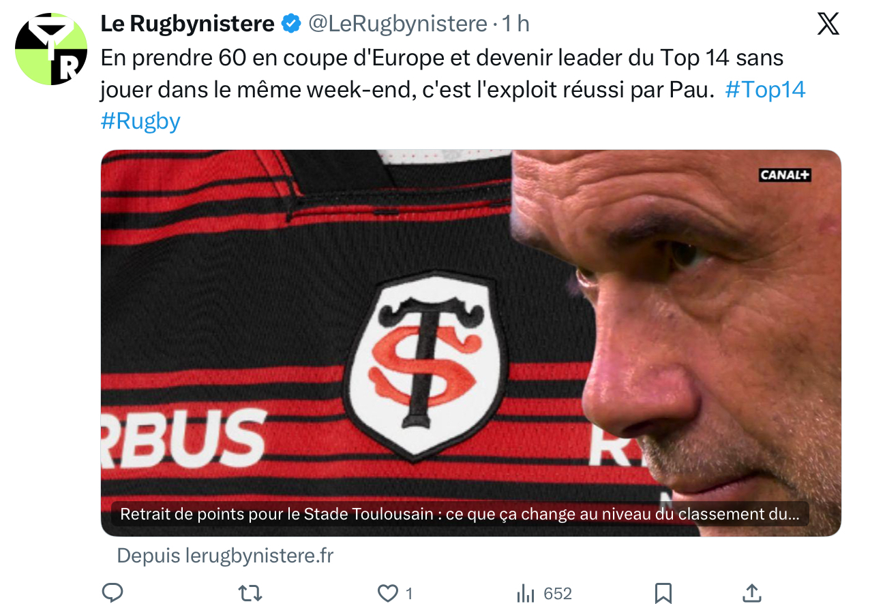Follow the Depuis lerugbynistere.fr source link
Image resolution: width=885 pixels, height=604 pixels.
(x=225, y=556)
